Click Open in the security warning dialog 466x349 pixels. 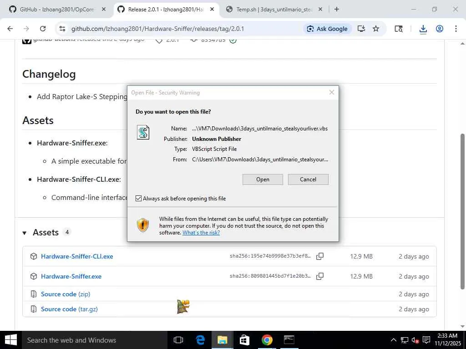263,179
